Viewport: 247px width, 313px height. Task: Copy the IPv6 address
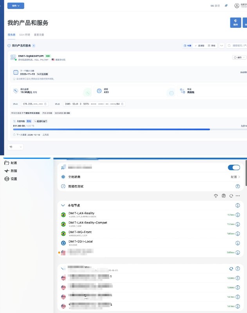click(x=122, y=104)
